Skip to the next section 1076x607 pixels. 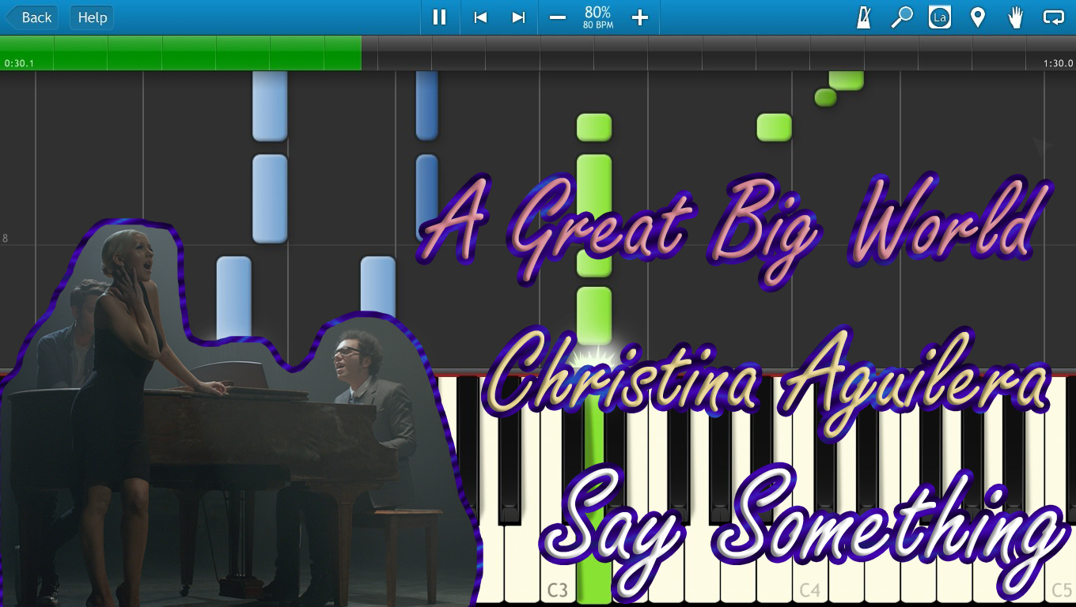pos(518,17)
